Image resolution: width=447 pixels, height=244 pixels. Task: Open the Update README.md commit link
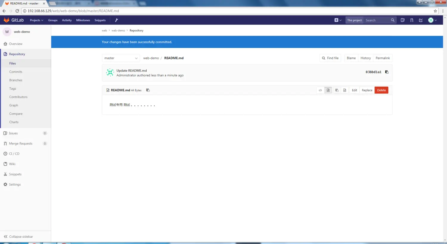[132, 71]
